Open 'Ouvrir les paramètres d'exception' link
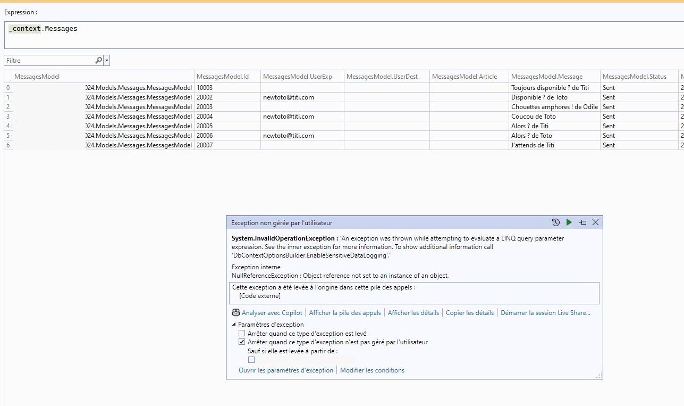 point(285,370)
